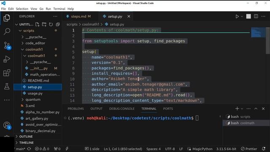Viewport: 270px width, 152px height.
Task: Click the editor minimap
Action: point(258,33)
